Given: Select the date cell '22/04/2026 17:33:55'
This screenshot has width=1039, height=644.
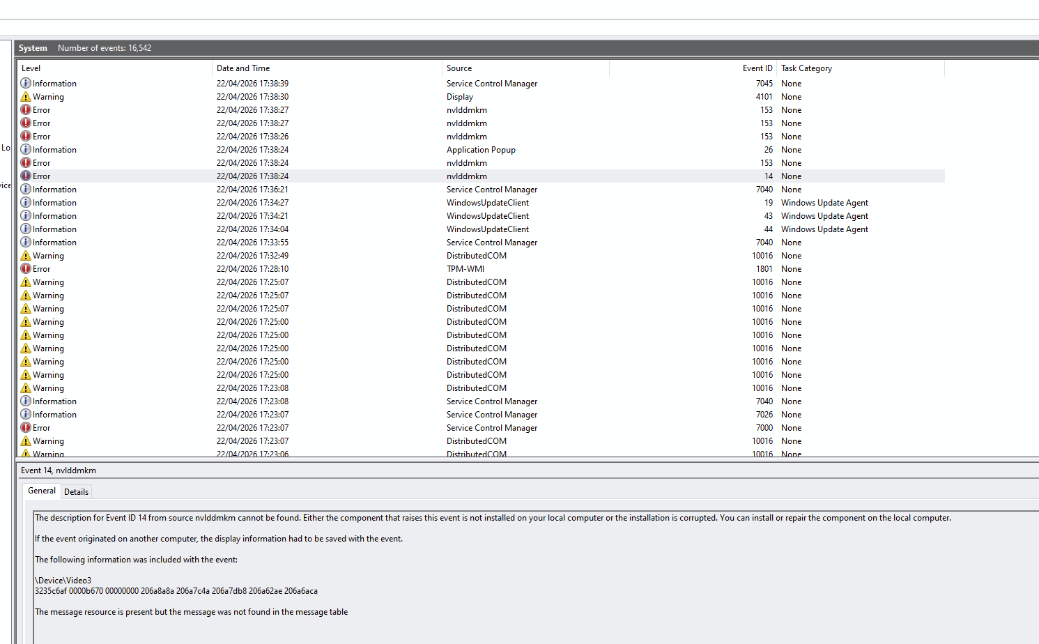Looking at the screenshot, I should click(x=252, y=243).
